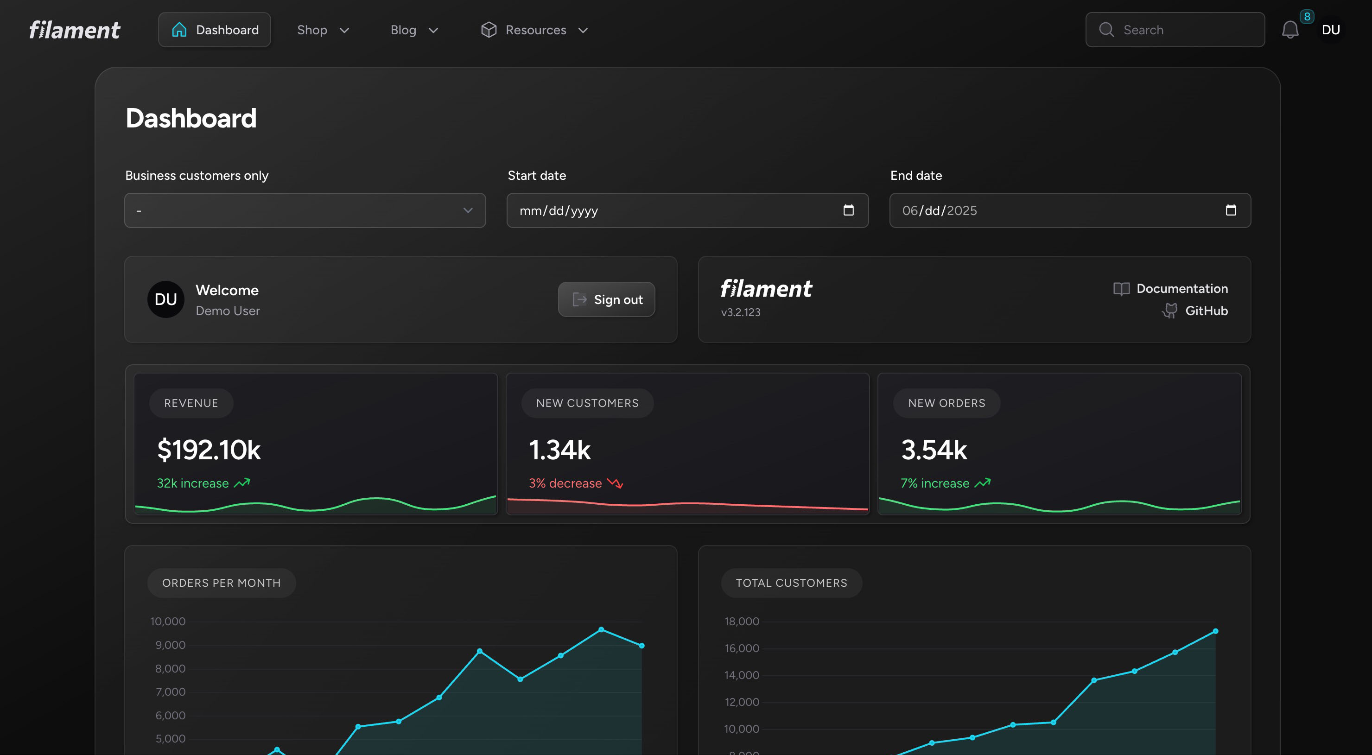Click the Demo User name text
This screenshot has height=755, width=1372.
228,311
